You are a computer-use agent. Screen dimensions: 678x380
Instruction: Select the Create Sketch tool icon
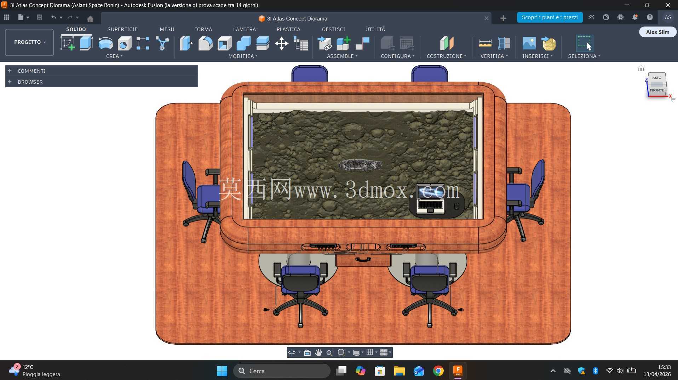click(x=67, y=43)
